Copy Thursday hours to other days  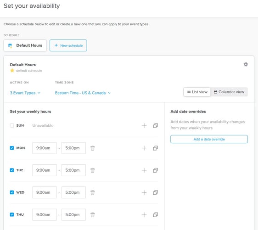pyautogui.click(x=156, y=215)
